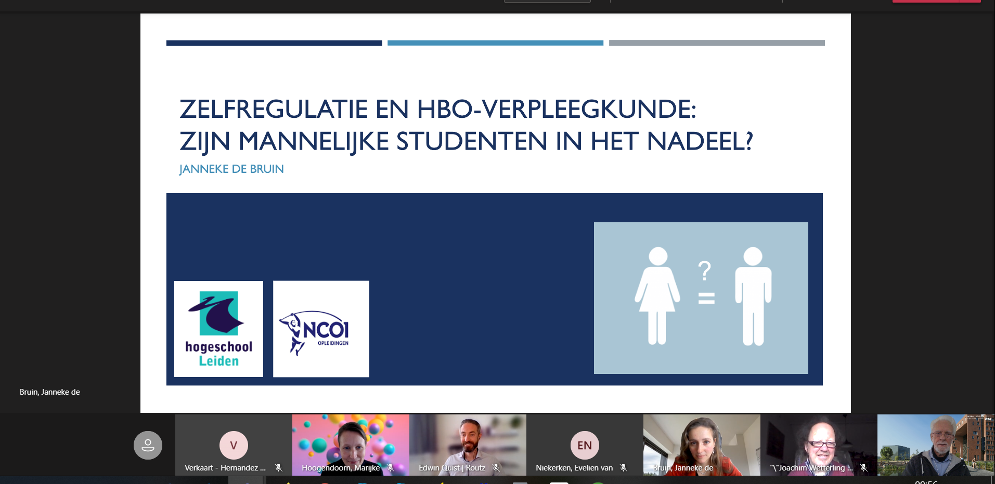995x484 pixels.
Task: Click the muted mic icon beside Hoogendoorn, Marijke
Action: (x=391, y=468)
